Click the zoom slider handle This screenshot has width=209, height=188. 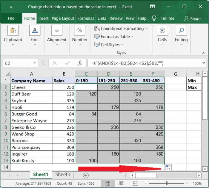click(167, 183)
